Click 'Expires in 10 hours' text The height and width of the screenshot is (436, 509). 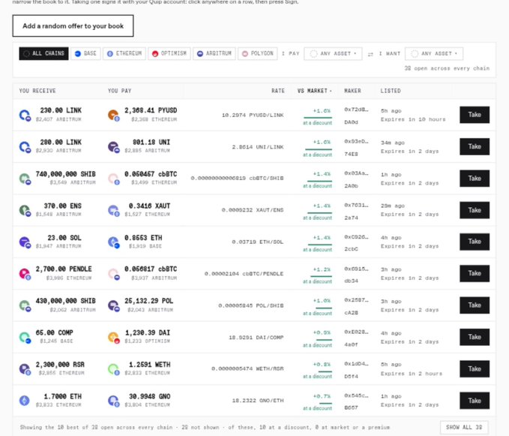click(x=413, y=119)
